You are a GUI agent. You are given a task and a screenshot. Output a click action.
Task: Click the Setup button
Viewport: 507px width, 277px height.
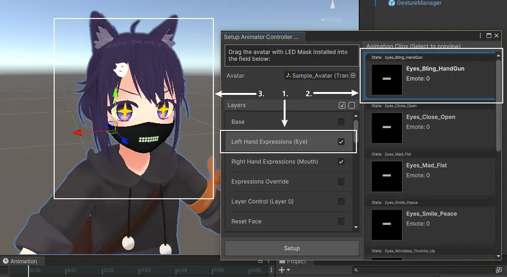[x=292, y=248]
